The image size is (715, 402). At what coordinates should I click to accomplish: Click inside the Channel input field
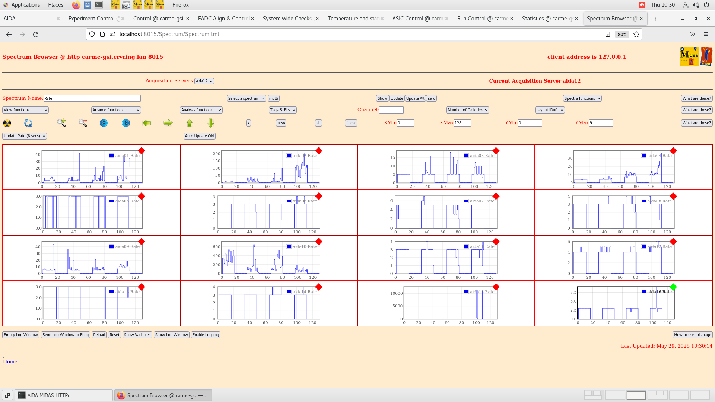pos(391,110)
